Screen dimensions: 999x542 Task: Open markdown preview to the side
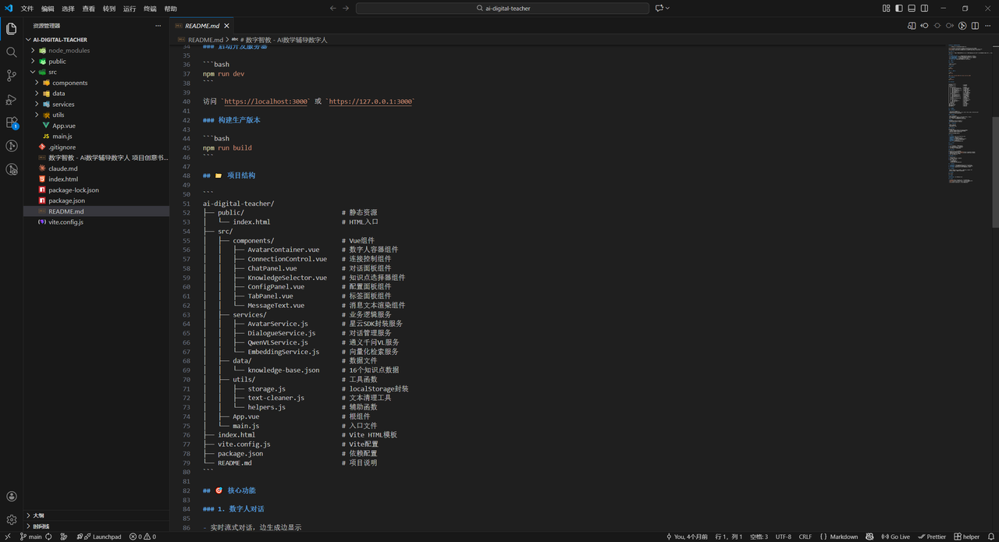pyautogui.click(x=912, y=25)
